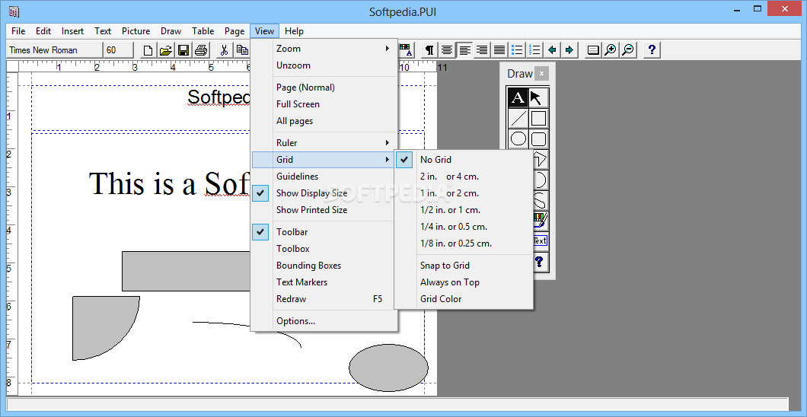Open the Times New Roman font box
Screen dimensions: 807x417
55,50
